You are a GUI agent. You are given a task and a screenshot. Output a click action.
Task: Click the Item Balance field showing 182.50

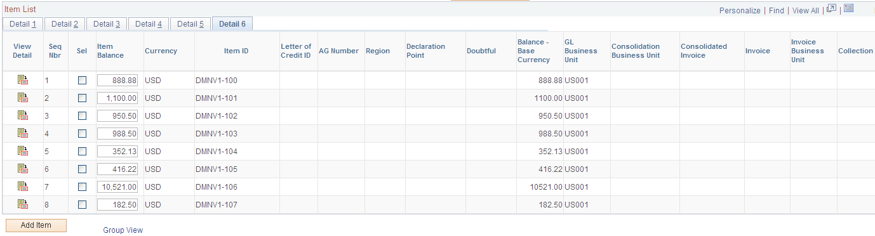point(117,205)
